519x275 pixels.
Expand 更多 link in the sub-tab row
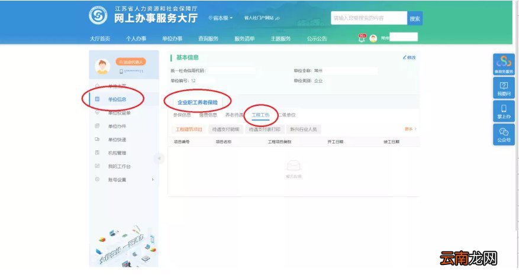click(x=411, y=129)
